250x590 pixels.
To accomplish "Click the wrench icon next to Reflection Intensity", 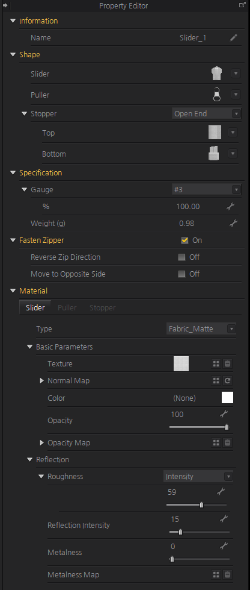I will pos(224,519).
